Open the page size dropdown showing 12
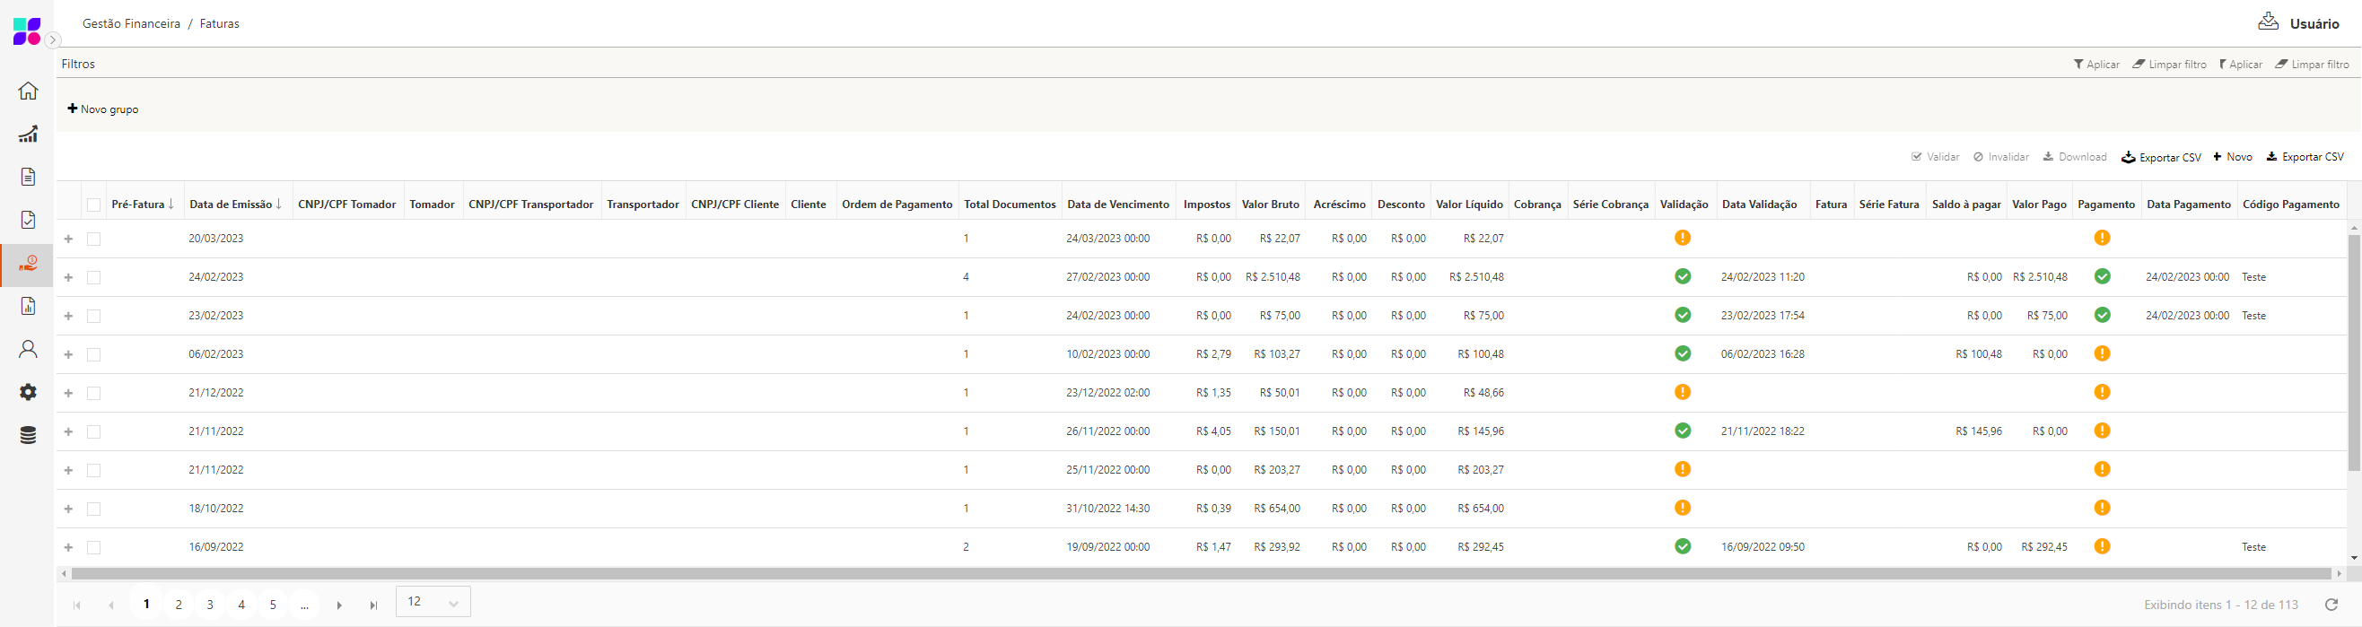This screenshot has width=2362, height=627. pyautogui.click(x=433, y=602)
